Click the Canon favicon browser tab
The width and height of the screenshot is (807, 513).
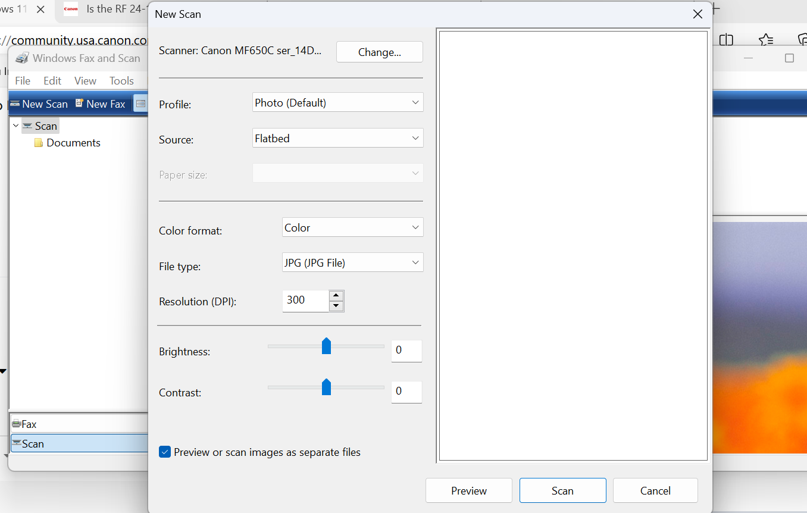tap(71, 10)
